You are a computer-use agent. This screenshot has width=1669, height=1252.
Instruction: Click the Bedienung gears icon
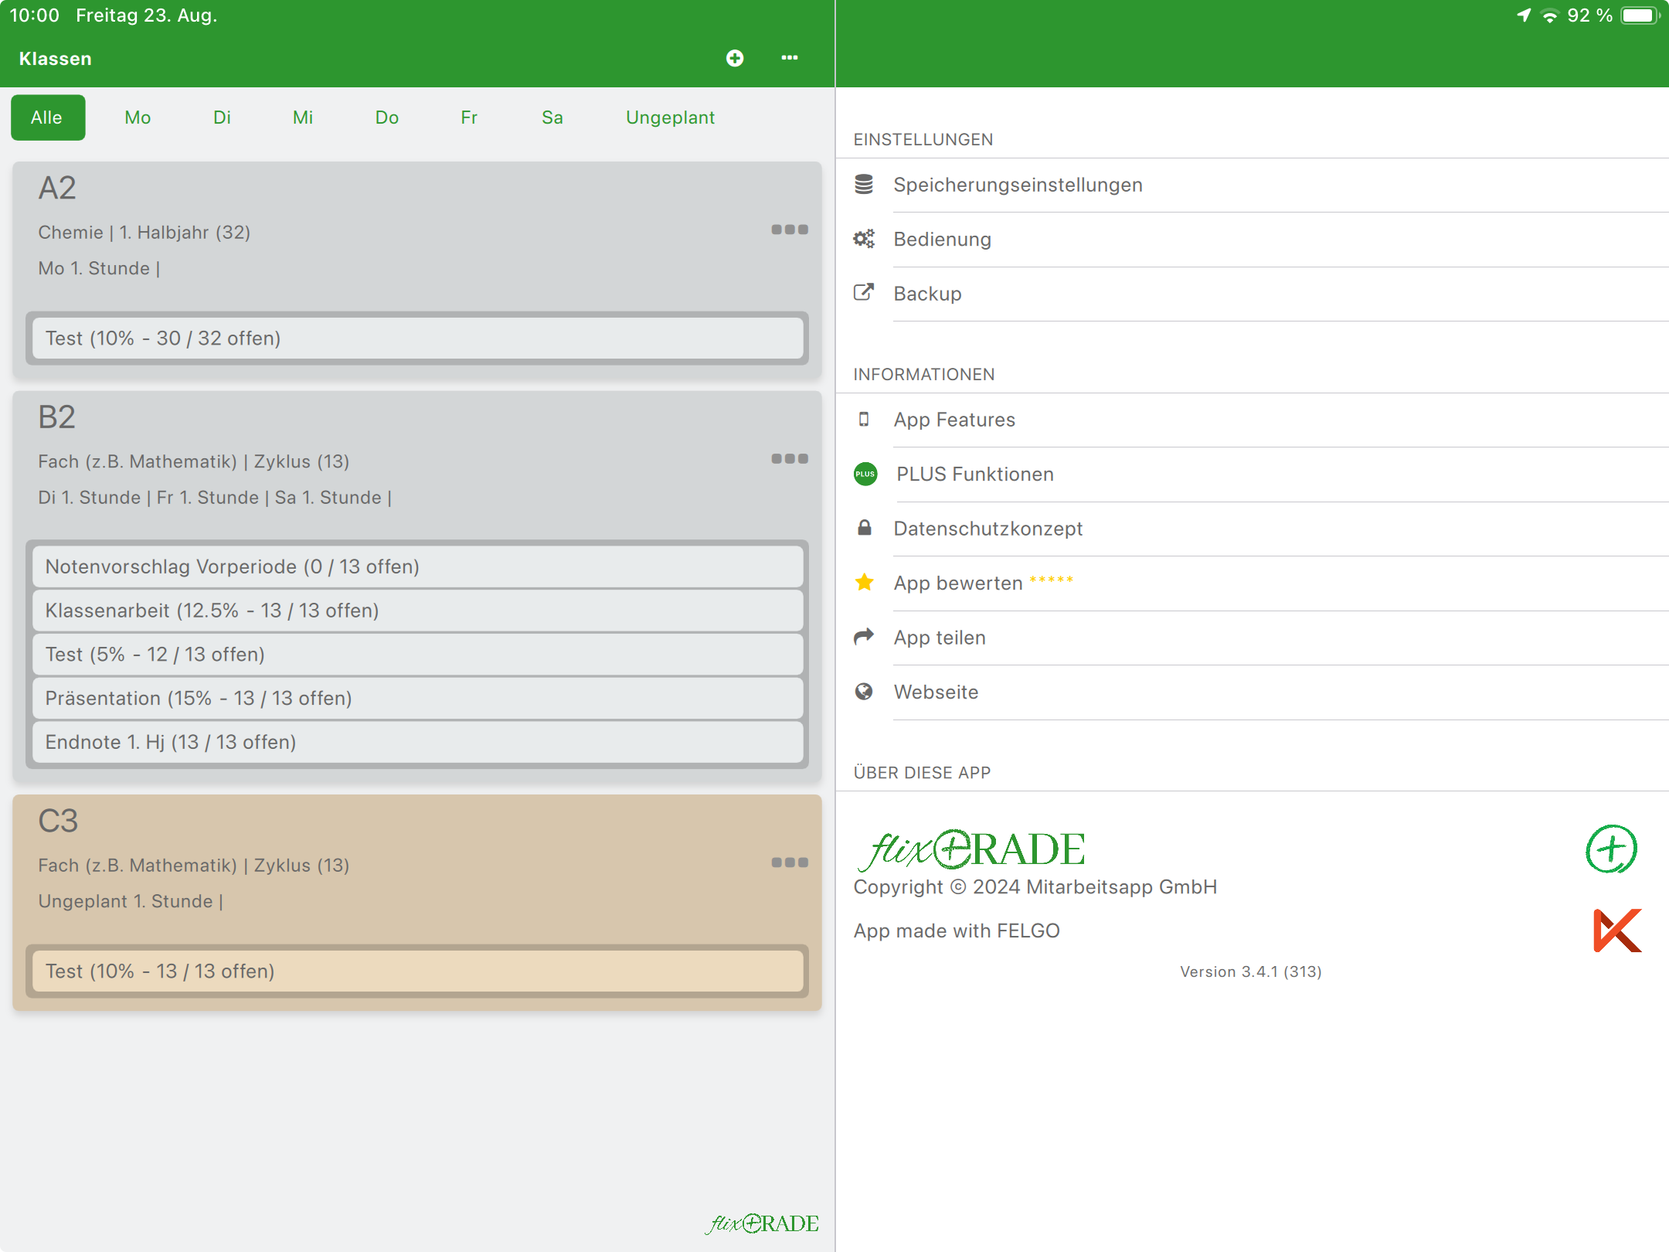[x=864, y=239]
